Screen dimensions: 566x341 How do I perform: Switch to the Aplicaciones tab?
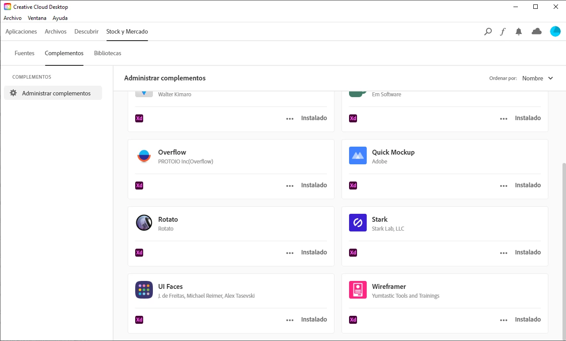pyautogui.click(x=21, y=31)
